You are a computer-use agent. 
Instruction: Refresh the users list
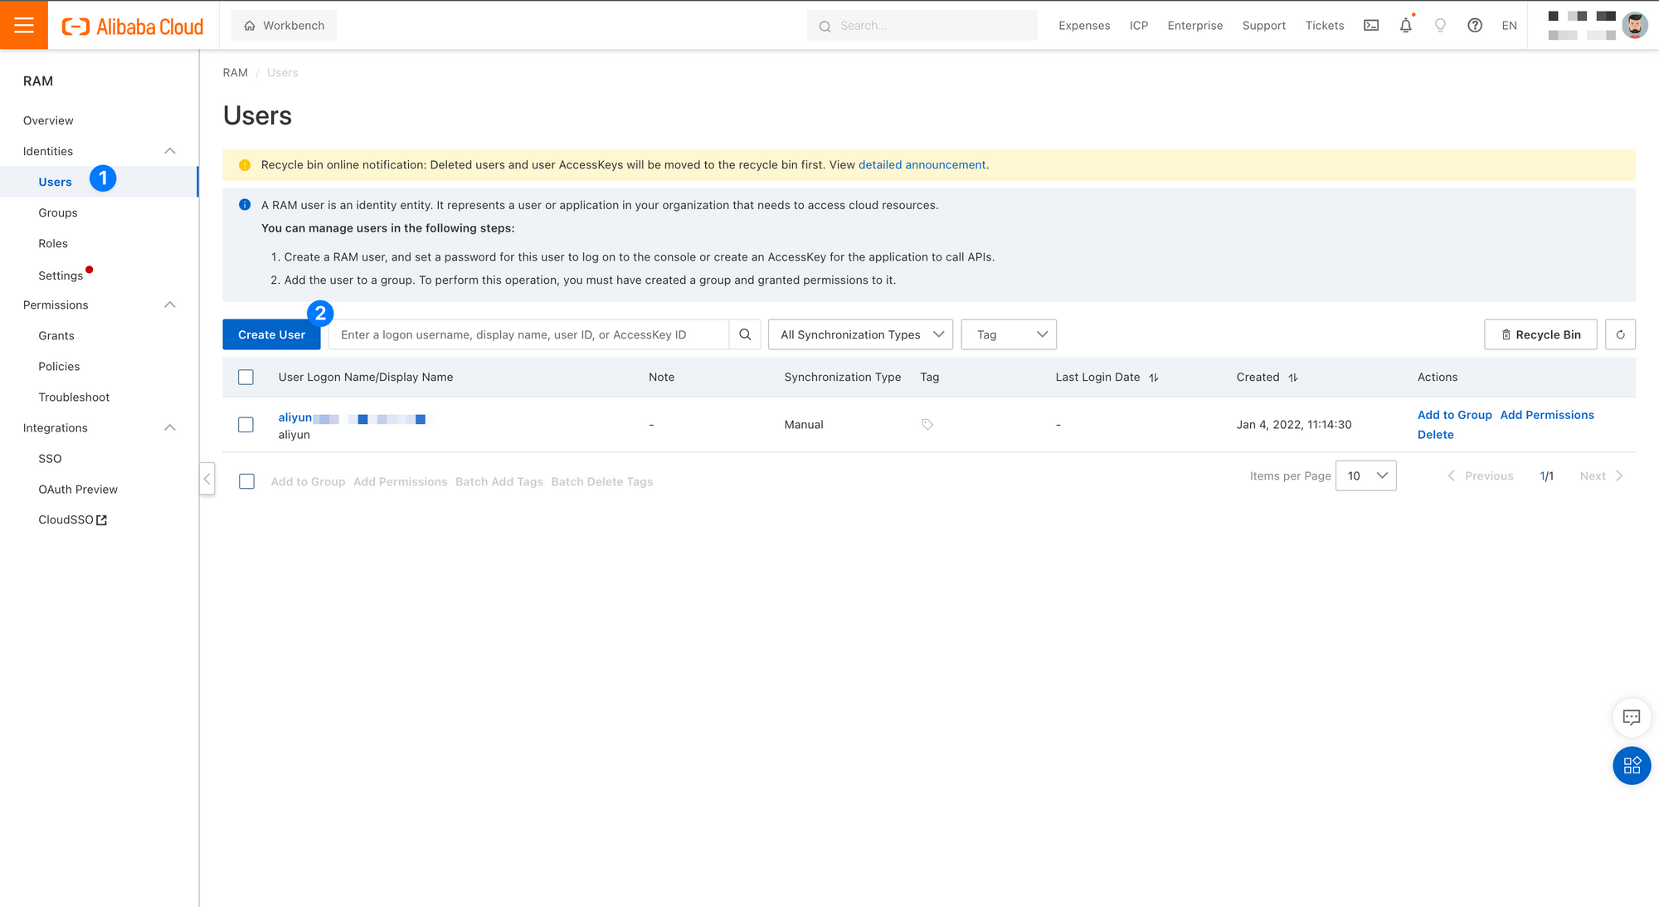tap(1620, 334)
